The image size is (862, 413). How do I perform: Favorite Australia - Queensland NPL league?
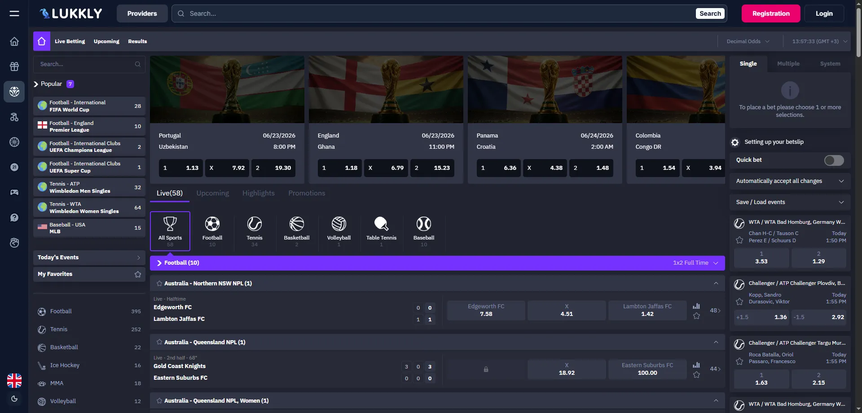(x=159, y=342)
